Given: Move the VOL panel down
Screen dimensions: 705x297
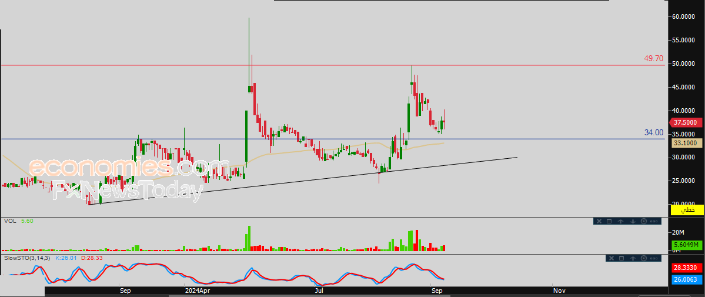Looking at the screenshot, I should [x=632, y=221].
